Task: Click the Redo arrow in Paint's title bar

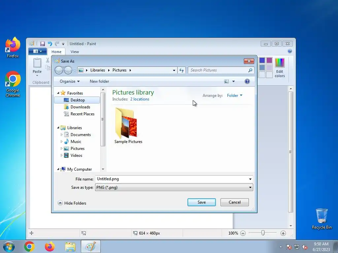Action: click(57, 44)
